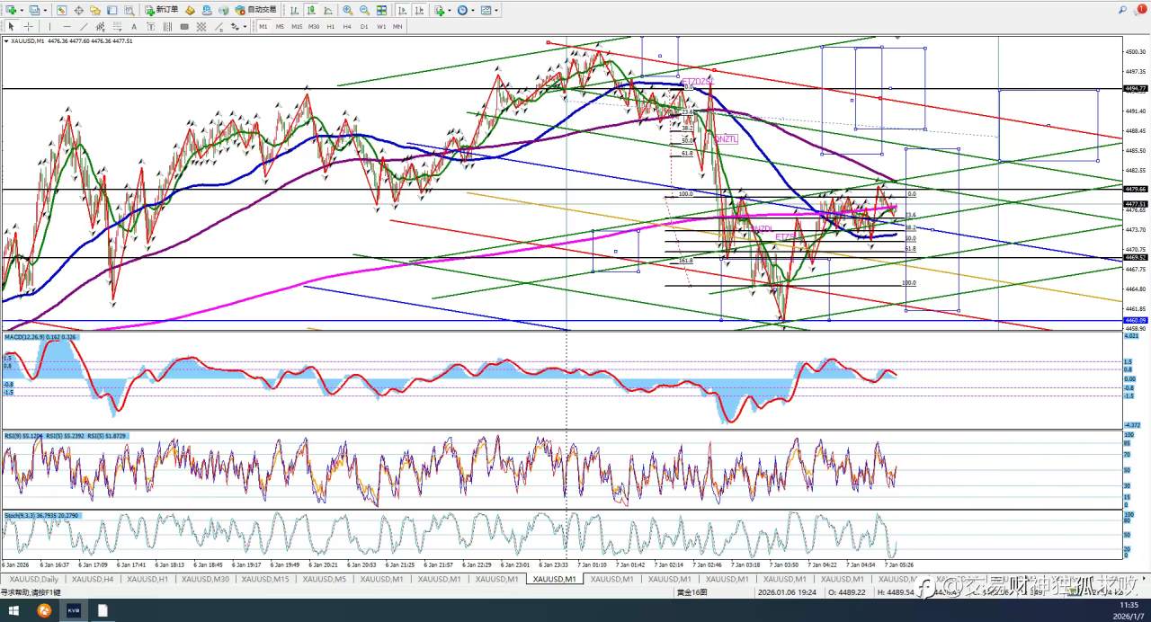Image resolution: width=1151 pixels, height=622 pixels.
Task: Select the equidistant channel tool
Action: pyautogui.click(x=100, y=27)
